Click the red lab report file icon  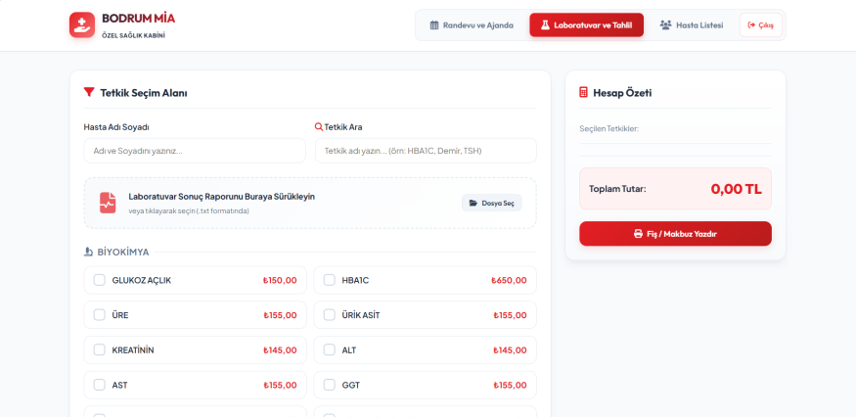coord(108,203)
